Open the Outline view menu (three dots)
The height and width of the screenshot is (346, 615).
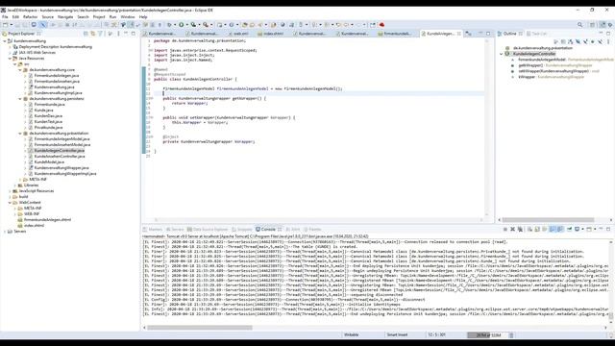pyautogui.click(x=608, y=41)
